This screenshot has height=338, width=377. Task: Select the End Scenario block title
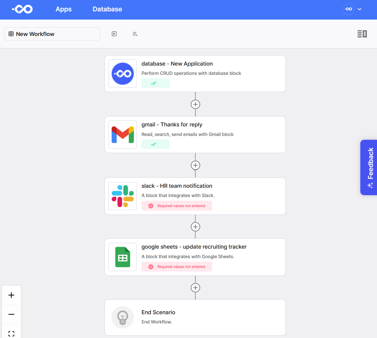(158, 312)
